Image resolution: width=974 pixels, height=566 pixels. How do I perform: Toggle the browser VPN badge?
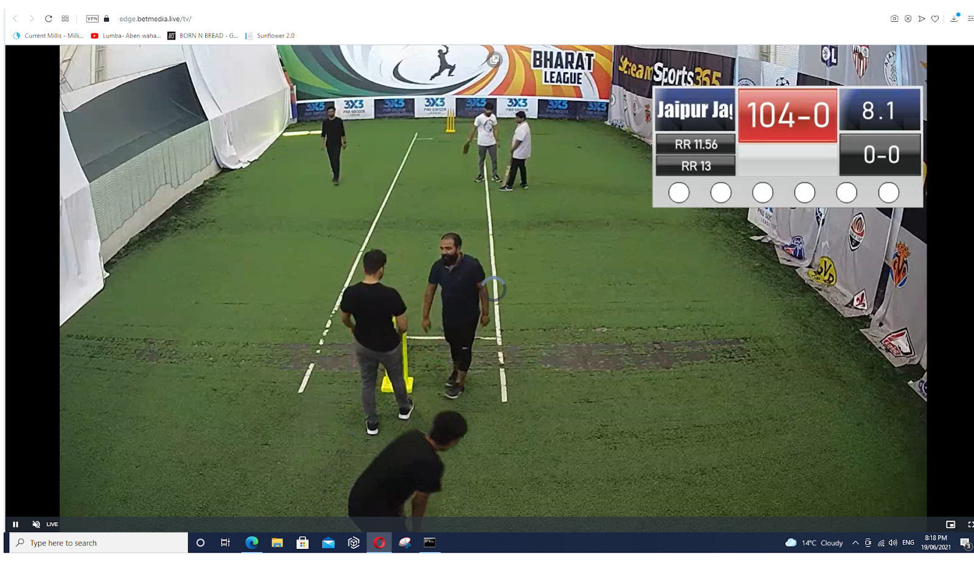93,19
